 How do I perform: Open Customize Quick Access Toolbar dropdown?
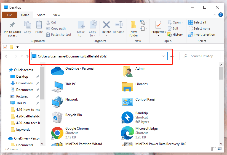pos(18,47)
